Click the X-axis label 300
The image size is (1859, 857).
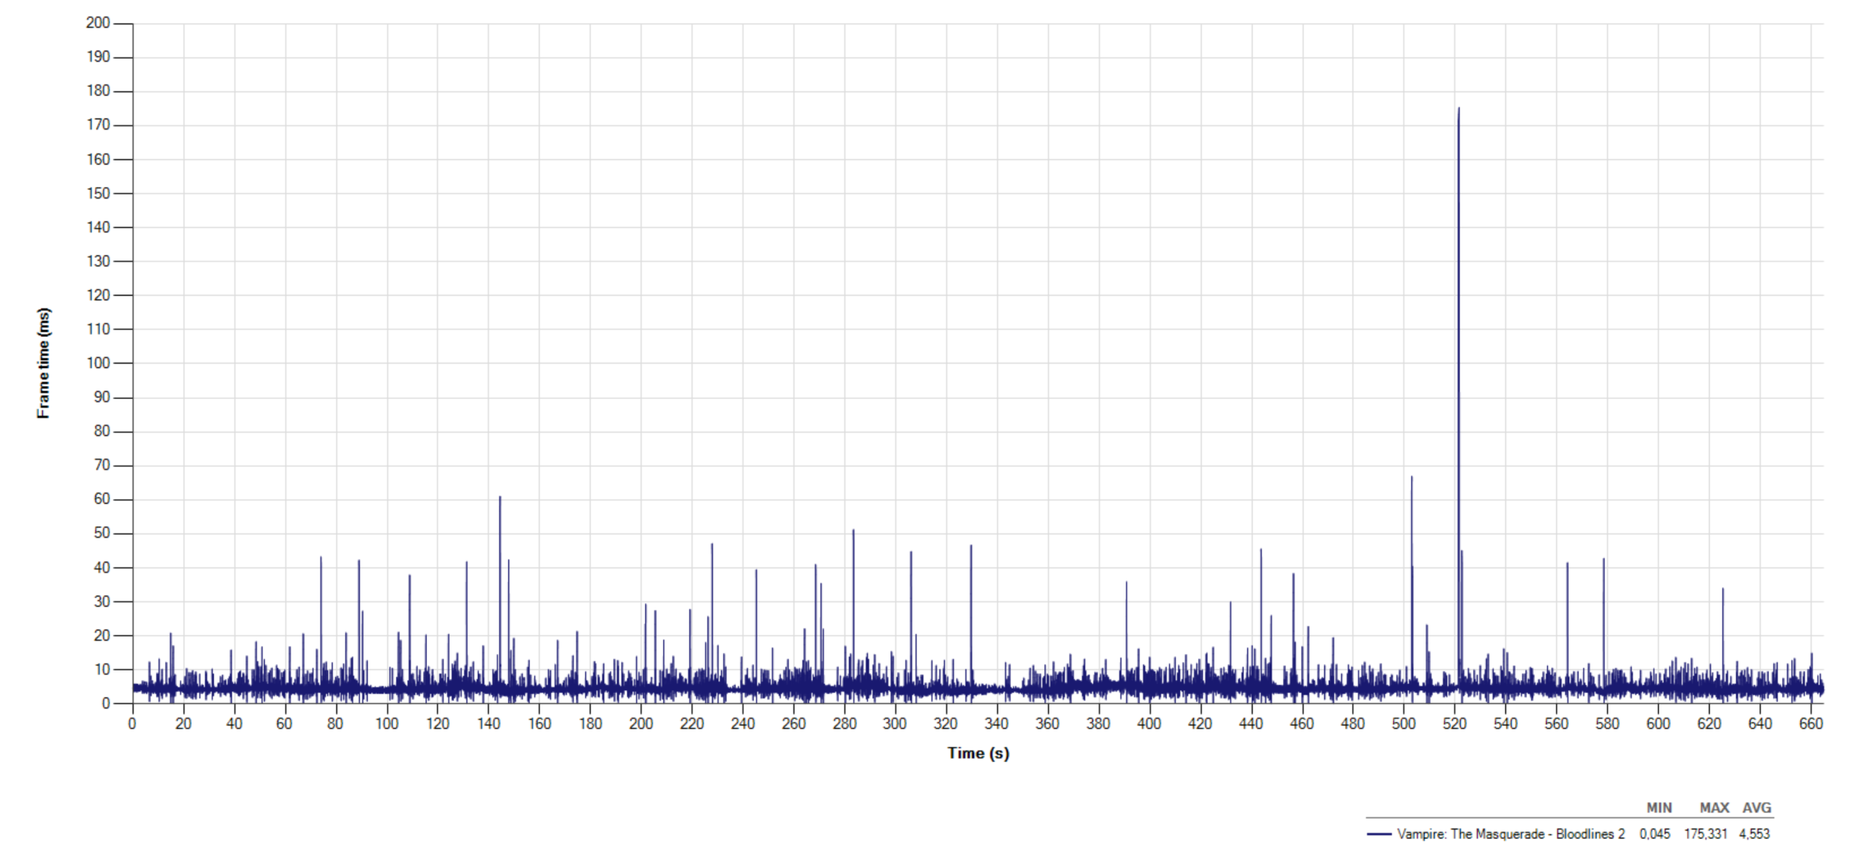coord(895,723)
